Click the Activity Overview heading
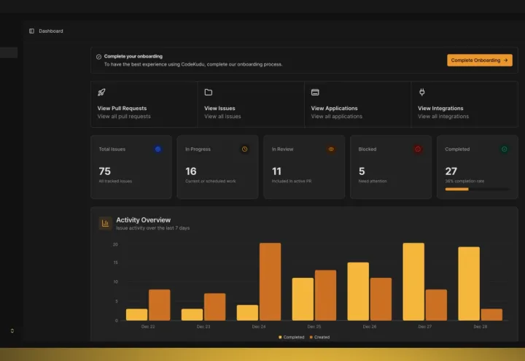The height and width of the screenshot is (361, 525). [x=144, y=220]
